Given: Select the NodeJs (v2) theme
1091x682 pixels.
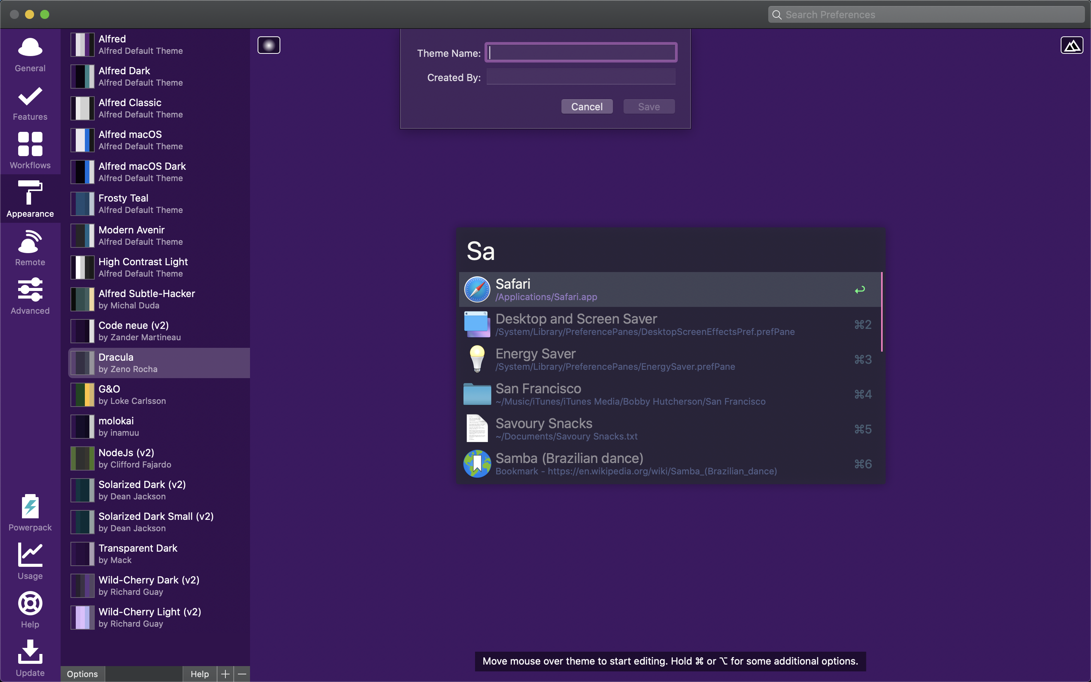Looking at the screenshot, I should click(159, 458).
